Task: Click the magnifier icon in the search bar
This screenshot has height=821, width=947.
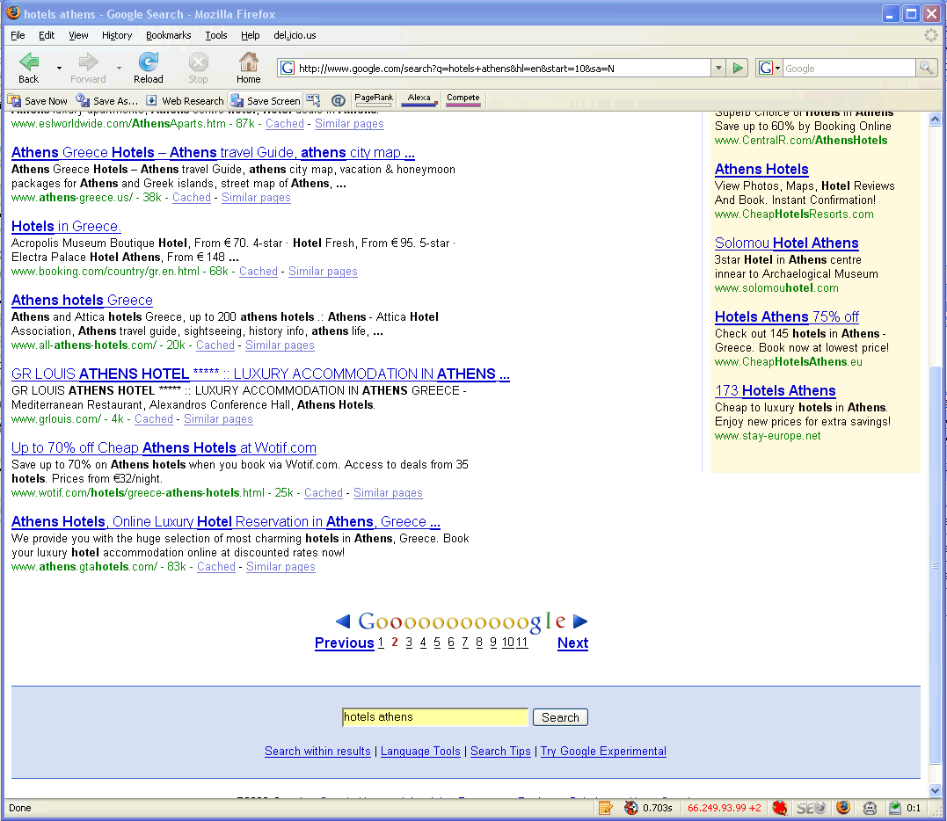Action: [x=926, y=69]
